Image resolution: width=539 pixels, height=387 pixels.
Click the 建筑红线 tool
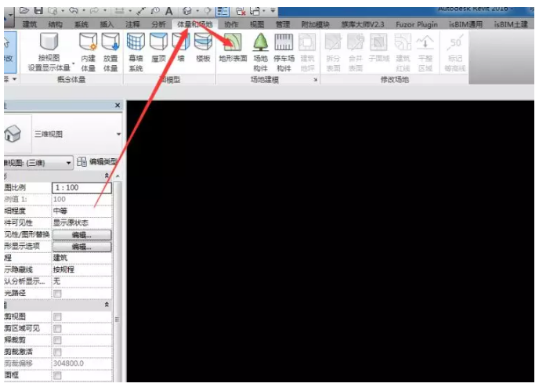click(x=403, y=52)
